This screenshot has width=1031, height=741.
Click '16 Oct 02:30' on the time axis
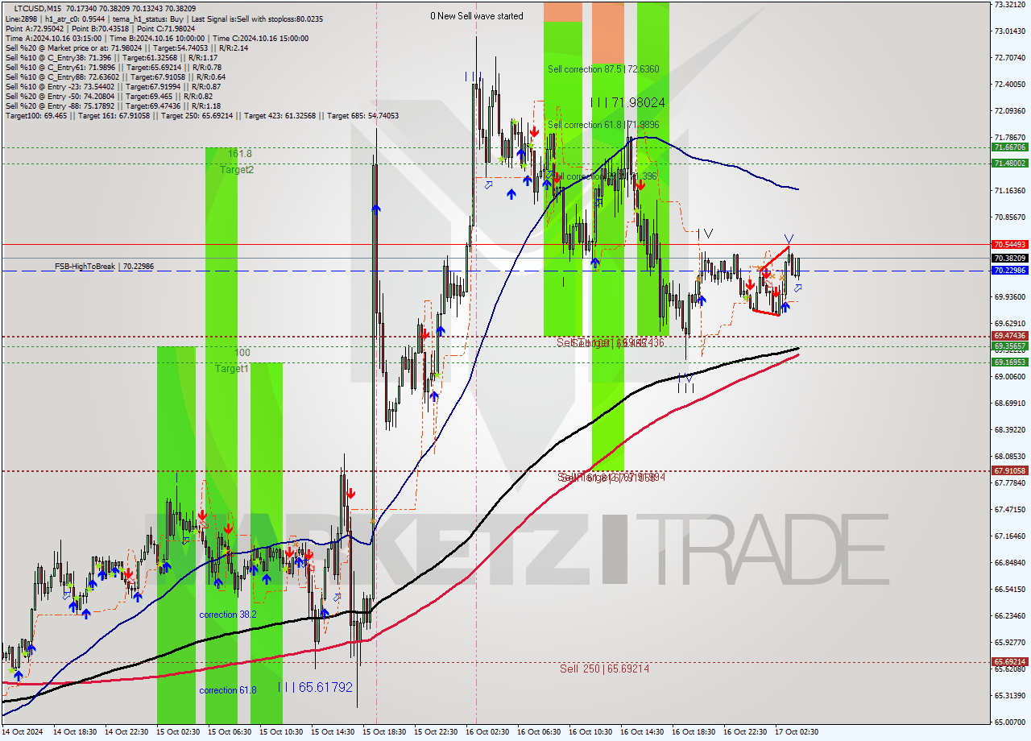pyautogui.click(x=487, y=732)
